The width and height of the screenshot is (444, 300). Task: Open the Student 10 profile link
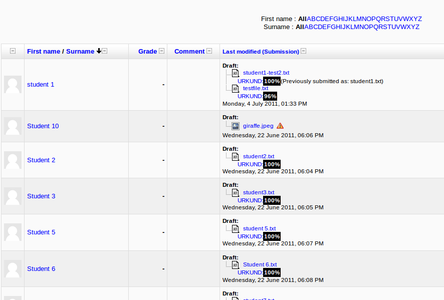tap(43, 126)
